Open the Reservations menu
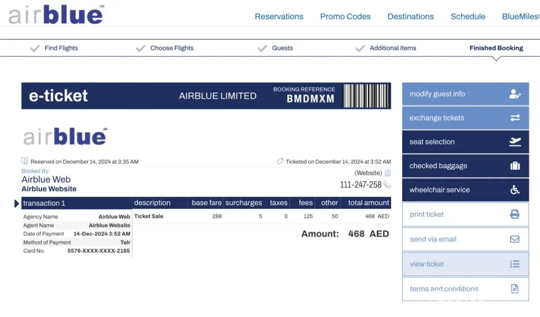This screenshot has height=317, width=540. click(x=279, y=16)
